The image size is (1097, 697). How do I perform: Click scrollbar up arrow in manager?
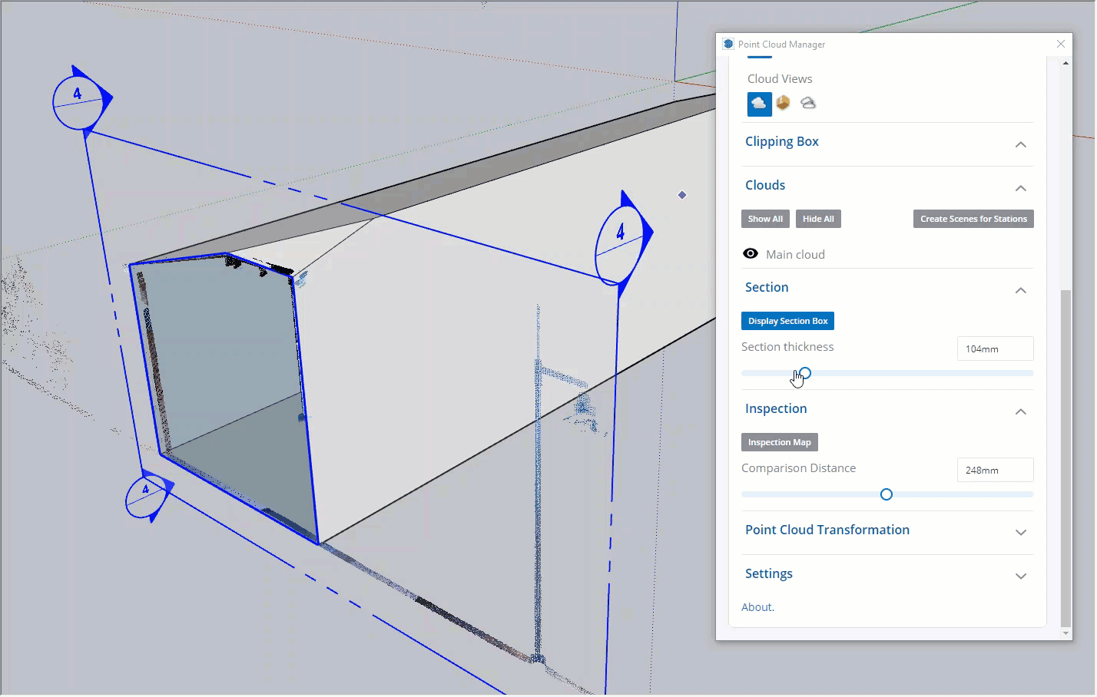click(1065, 63)
